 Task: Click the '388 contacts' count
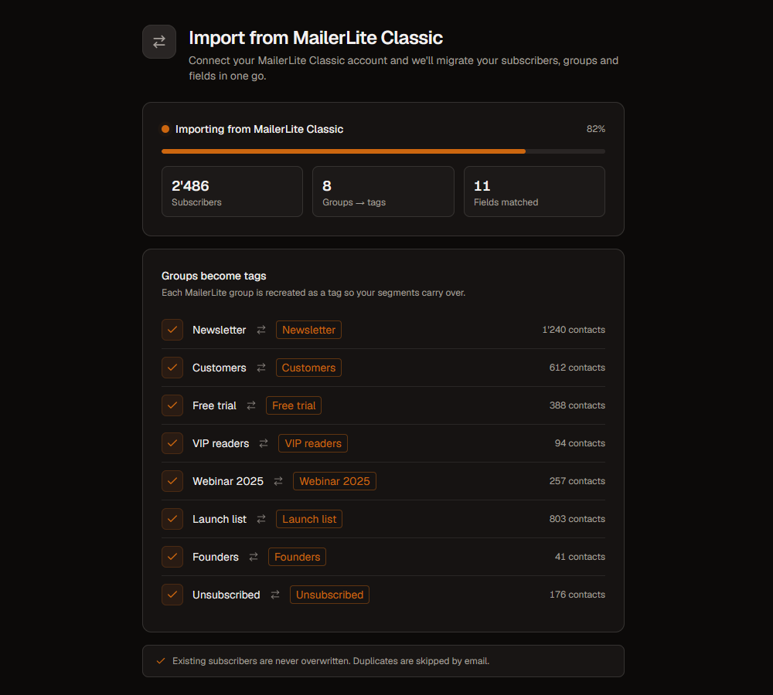(577, 405)
